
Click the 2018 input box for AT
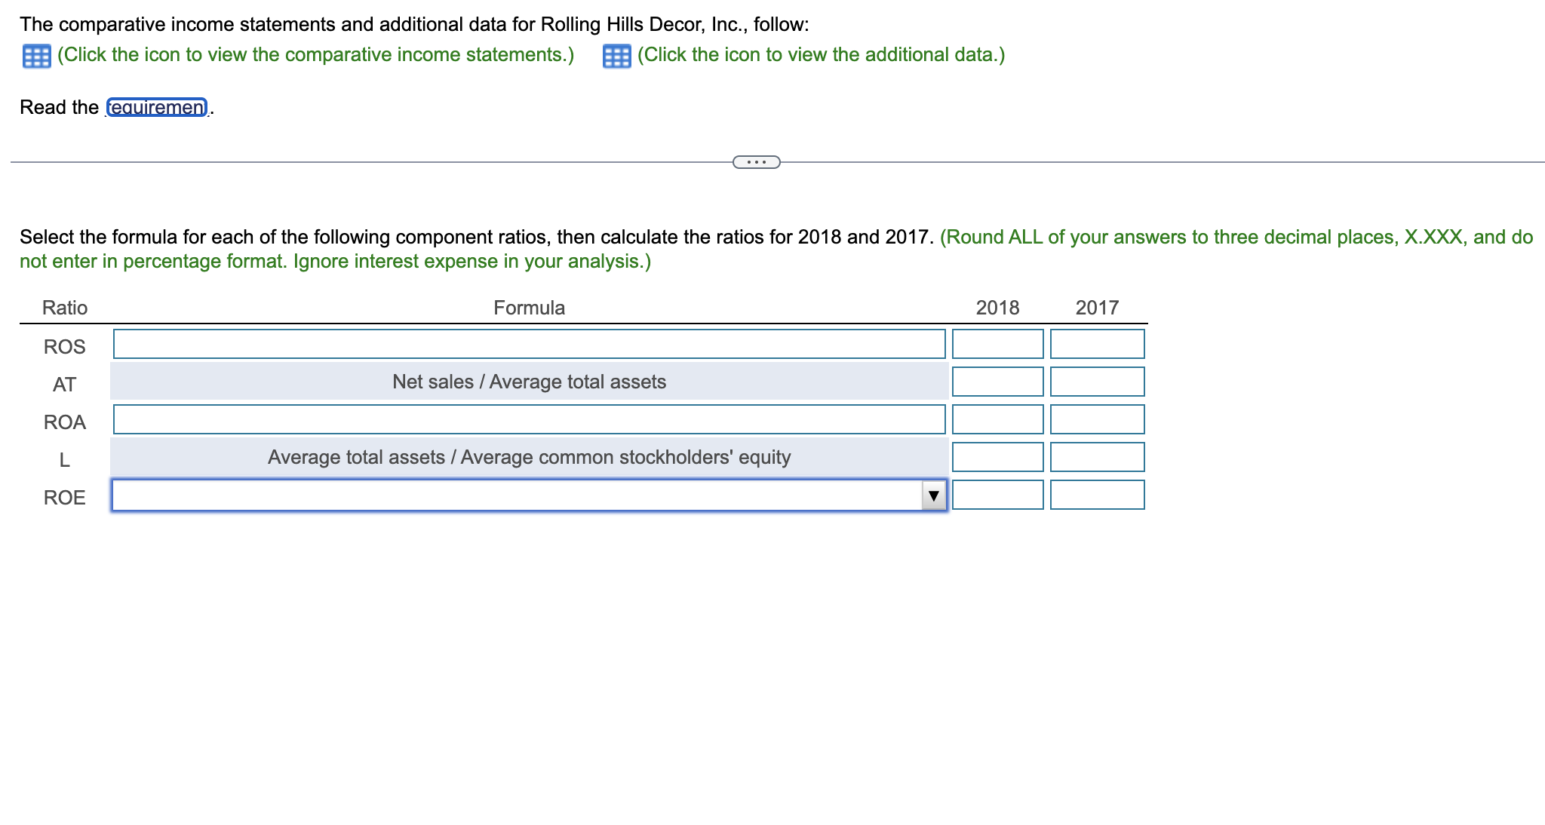coord(997,382)
